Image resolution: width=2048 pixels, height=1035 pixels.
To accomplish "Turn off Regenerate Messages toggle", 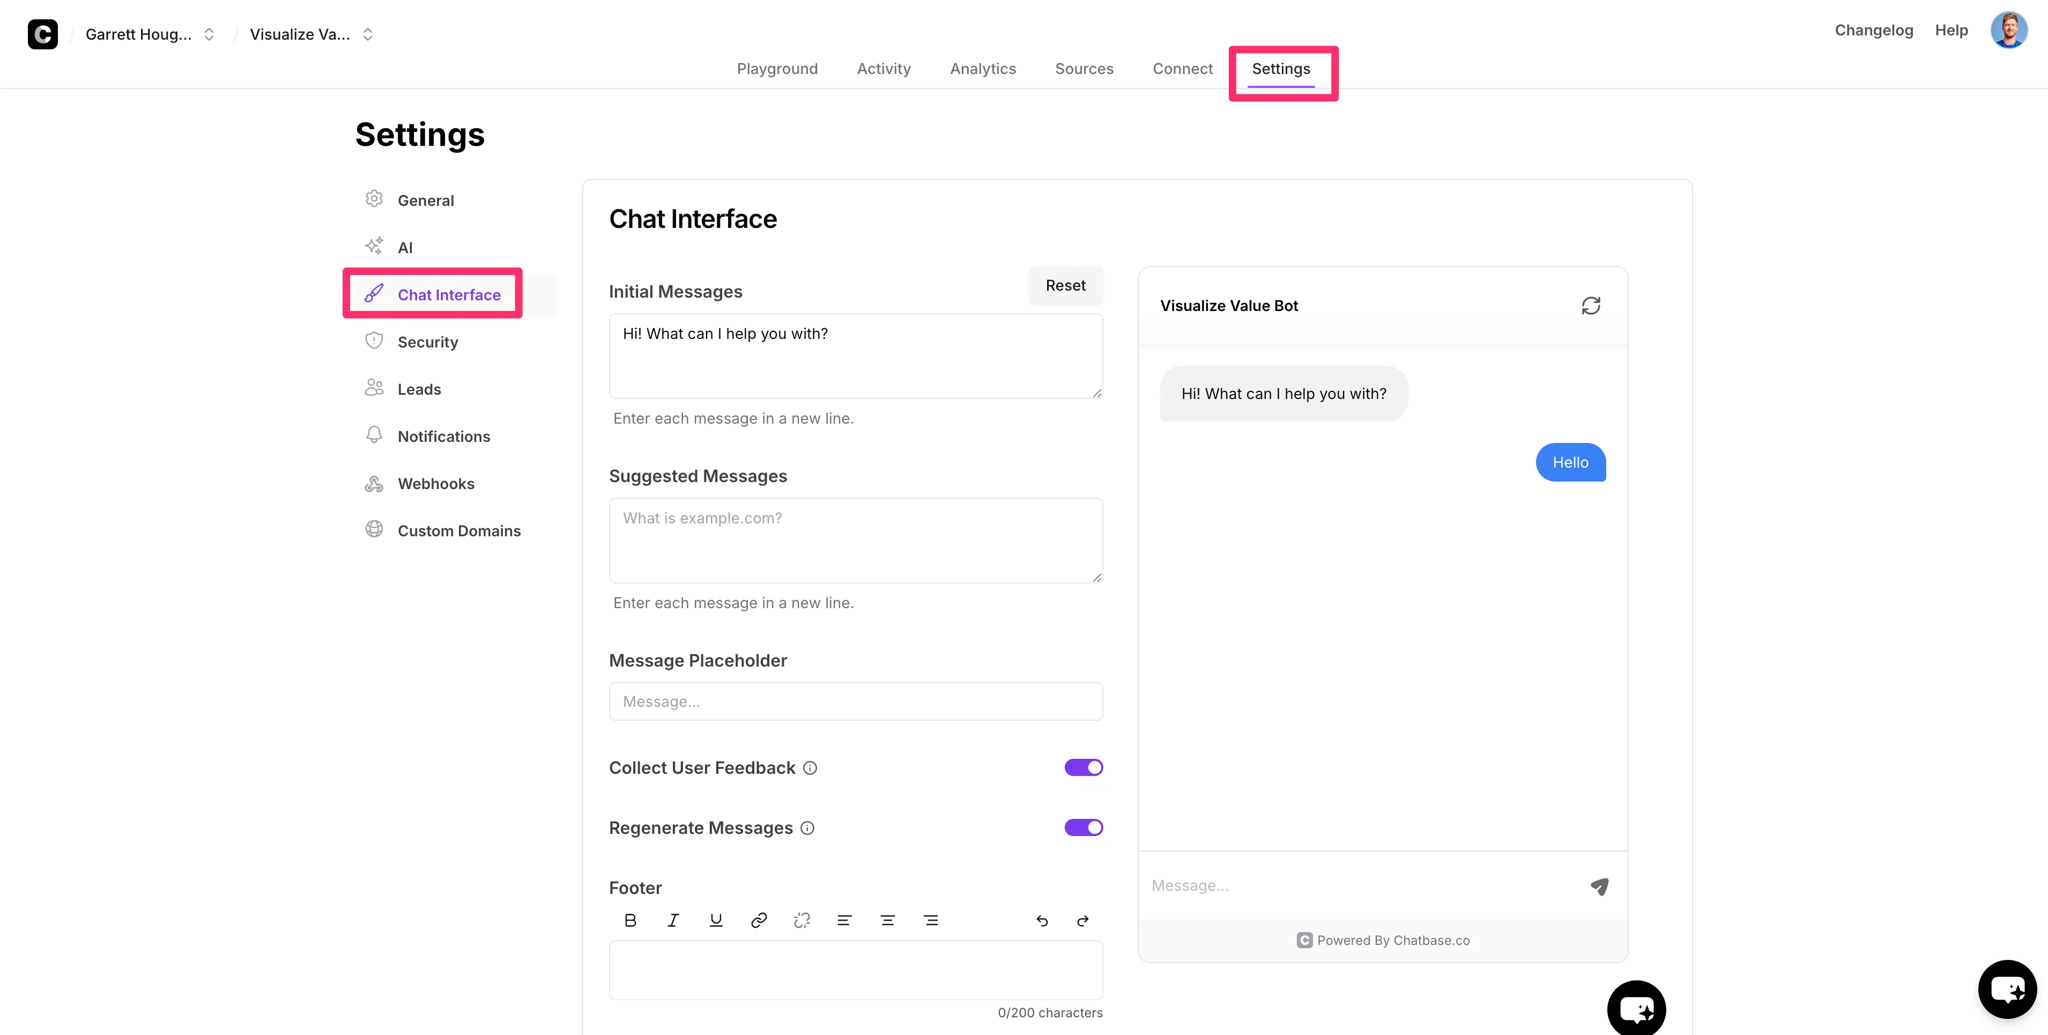I will (1083, 827).
